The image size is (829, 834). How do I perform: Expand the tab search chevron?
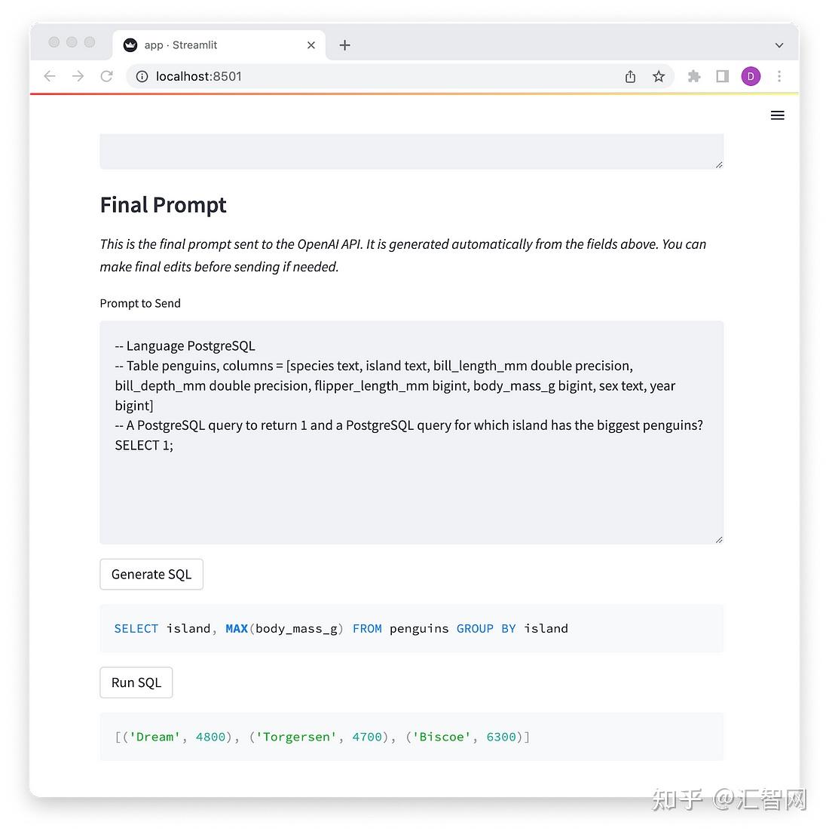tap(779, 45)
